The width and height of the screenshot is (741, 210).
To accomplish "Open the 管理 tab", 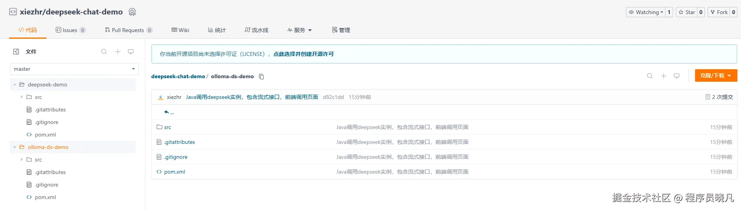I will pyautogui.click(x=341, y=30).
